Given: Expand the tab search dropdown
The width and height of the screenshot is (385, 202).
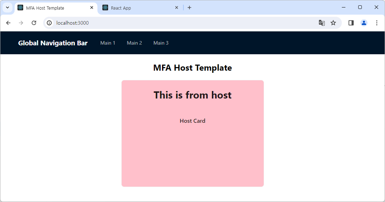Looking at the screenshot, I should pos(7,7).
